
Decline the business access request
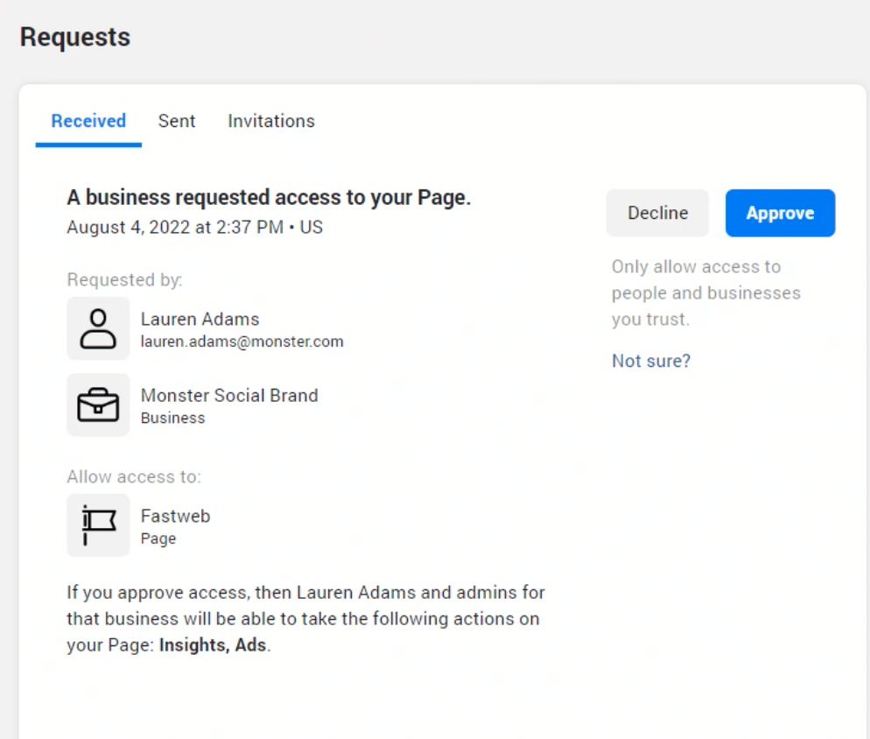657,213
